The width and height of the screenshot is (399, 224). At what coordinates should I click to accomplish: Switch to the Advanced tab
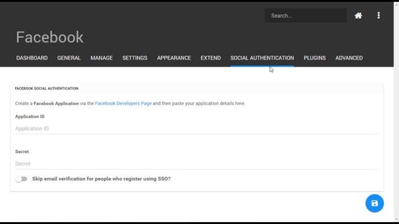[x=349, y=58]
